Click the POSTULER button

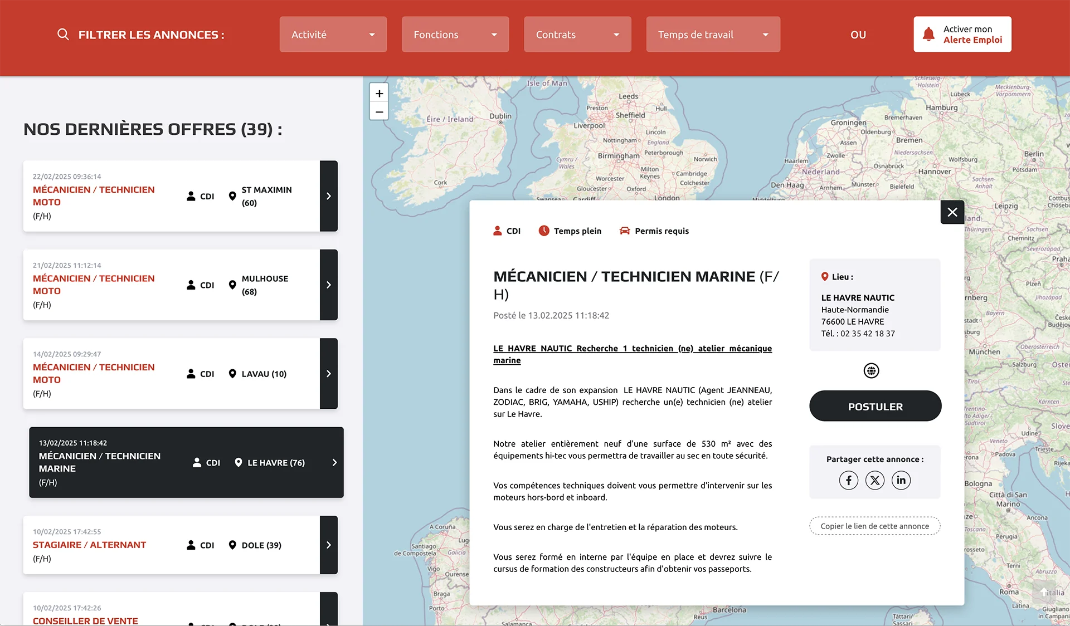click(x=875, y=407)
